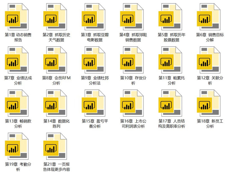
Task: Select the 第10章 存货分析 file icon
Action: click(132, 60)
